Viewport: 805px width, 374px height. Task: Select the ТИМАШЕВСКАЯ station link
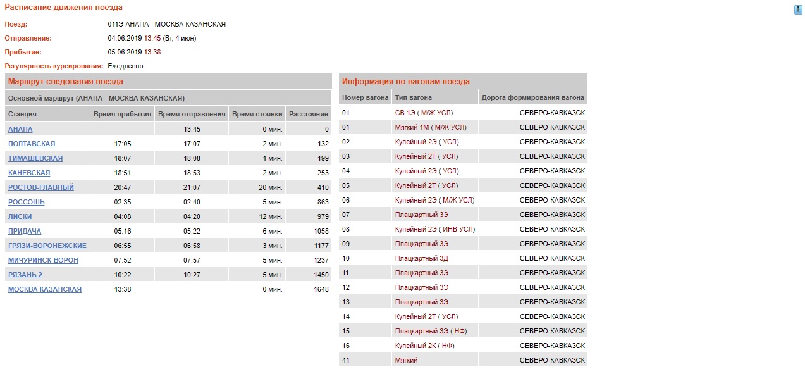tap(35, 158)
